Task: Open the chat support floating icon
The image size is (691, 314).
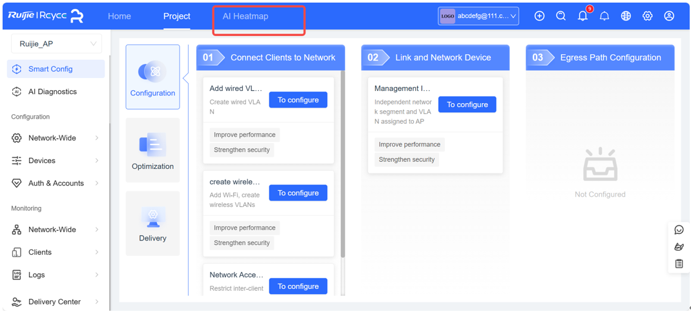Action: click(679, 230)
